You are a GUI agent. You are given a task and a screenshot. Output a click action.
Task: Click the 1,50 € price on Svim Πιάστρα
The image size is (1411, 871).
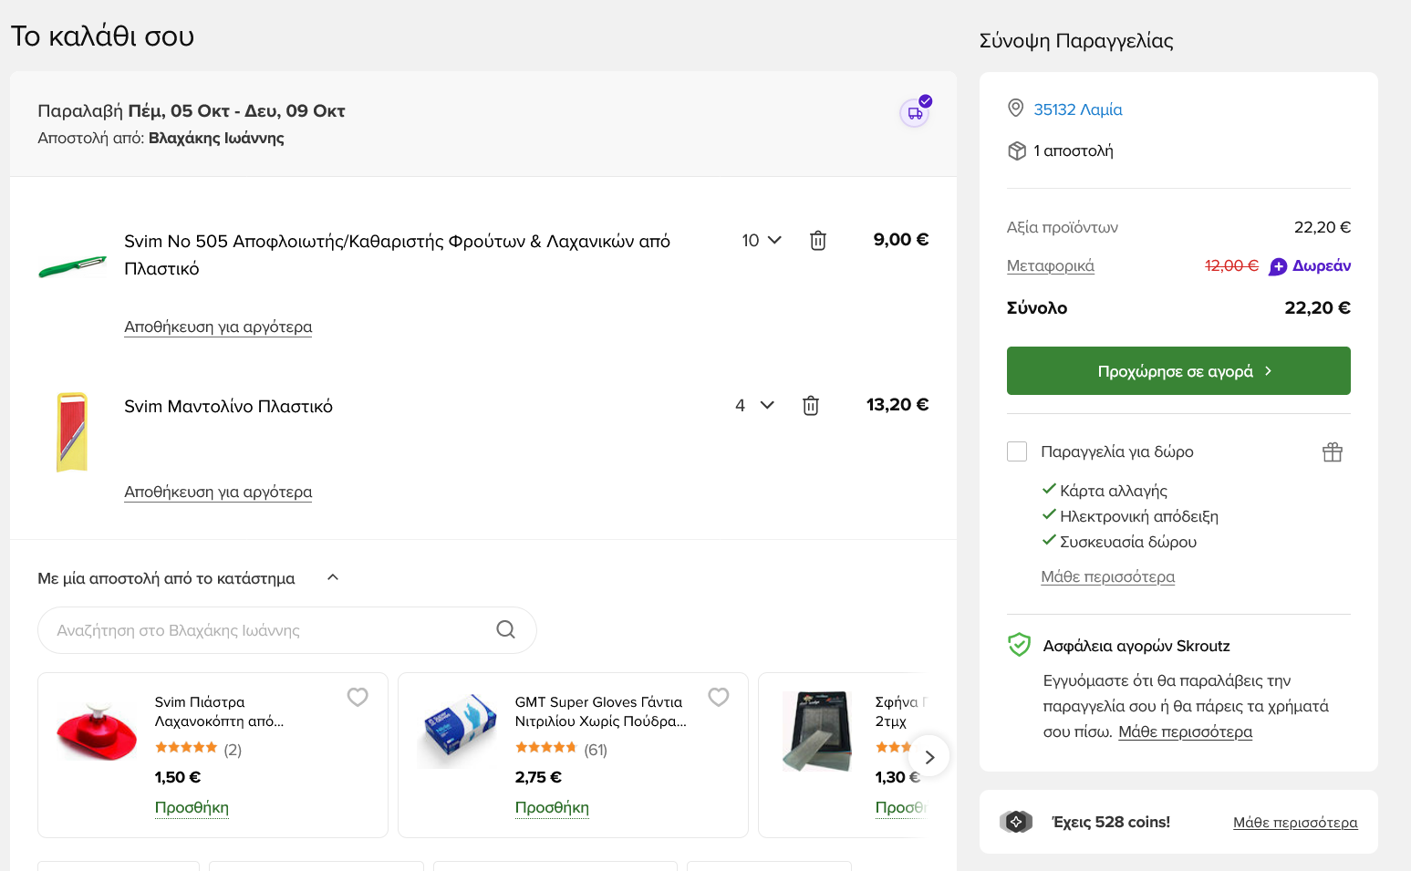coord(178,777)
